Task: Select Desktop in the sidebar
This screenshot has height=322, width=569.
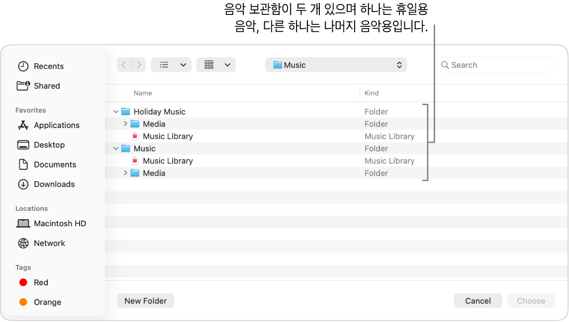Action: 41,145
